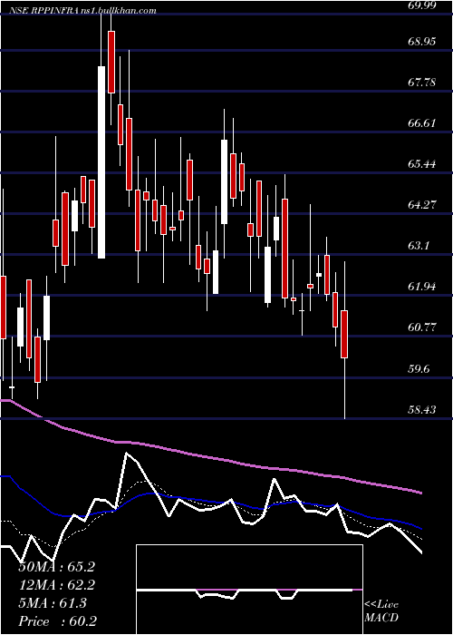Click the 58.43 price axis label
The width and height of the screenshot is (453, 635).
point(421,410)
